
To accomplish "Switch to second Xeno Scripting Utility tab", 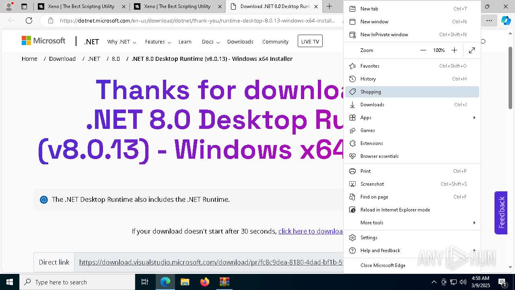I will point(177,6).
